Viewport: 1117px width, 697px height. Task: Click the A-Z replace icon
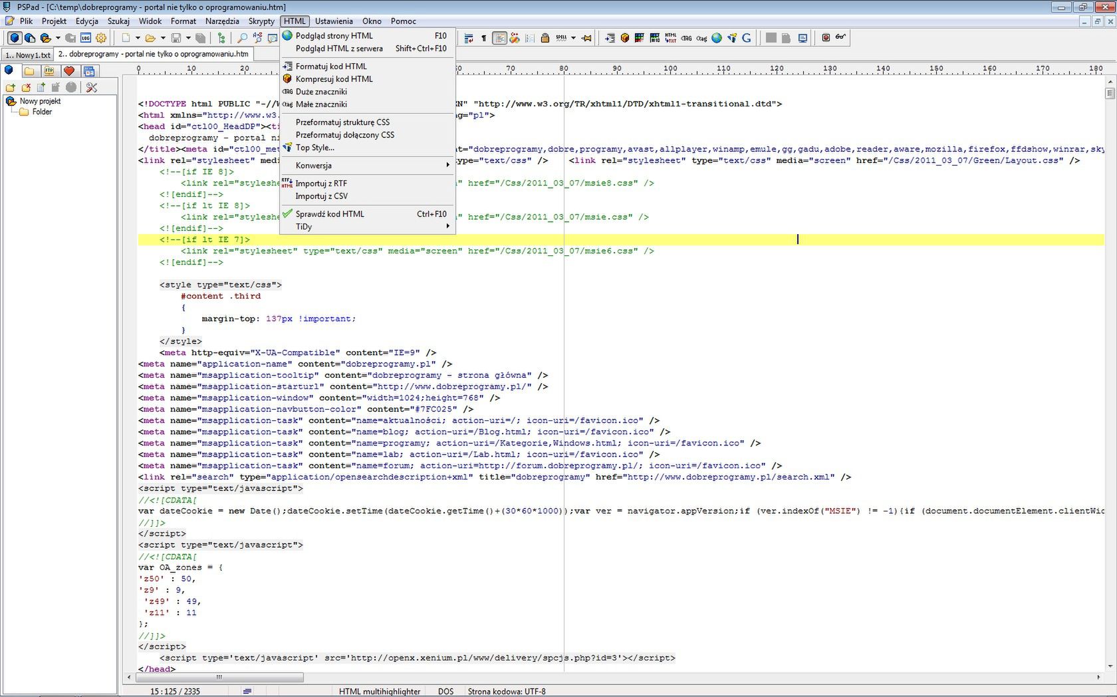(257, 38)
